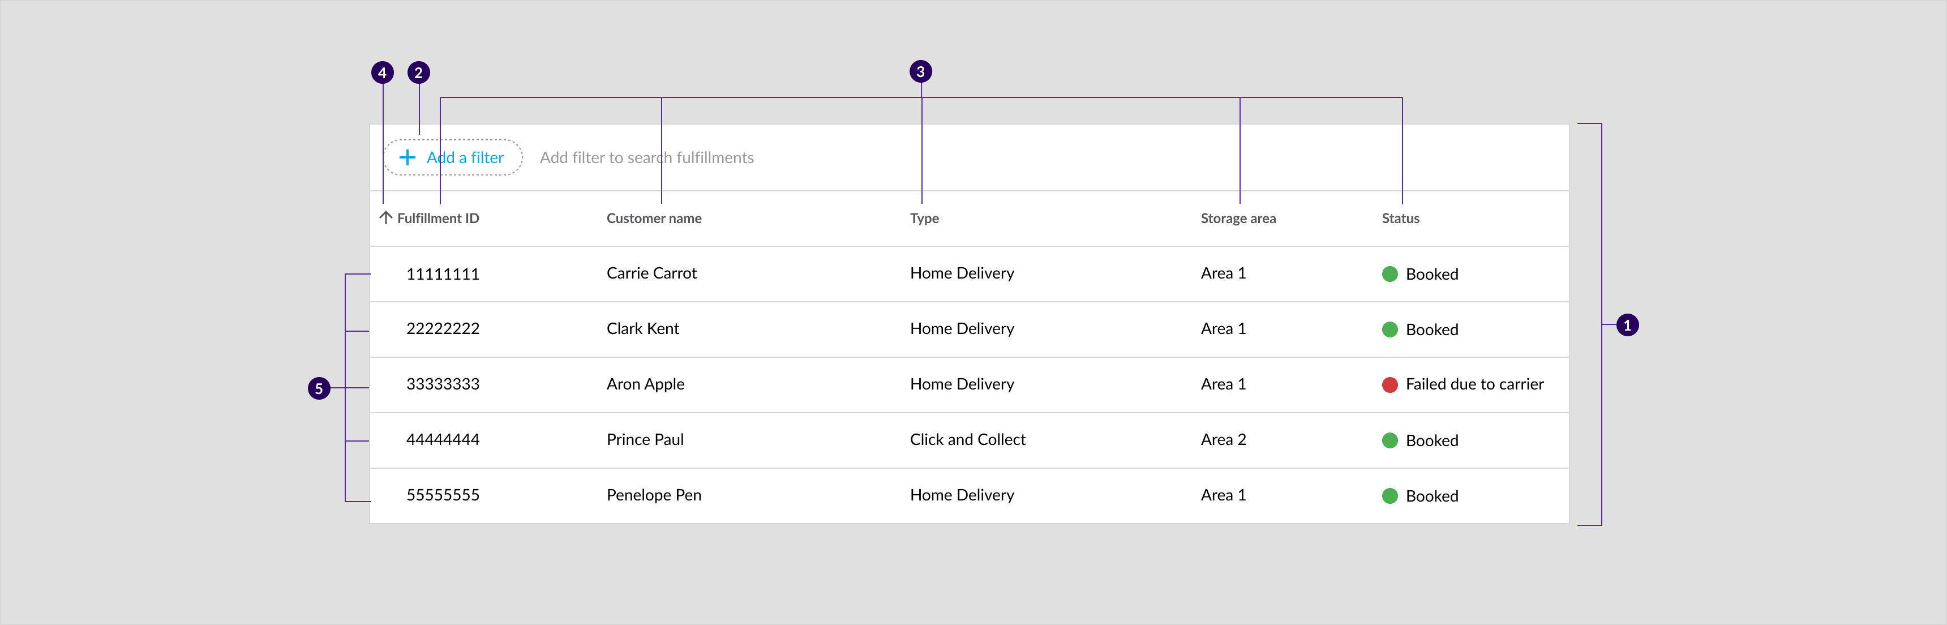Click annotation marker number 5
This screenshot has width=1947, height=625.
click(x=319, y=388)
